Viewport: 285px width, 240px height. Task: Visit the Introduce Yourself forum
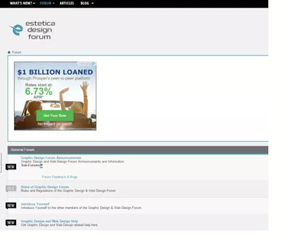(35, 204)
